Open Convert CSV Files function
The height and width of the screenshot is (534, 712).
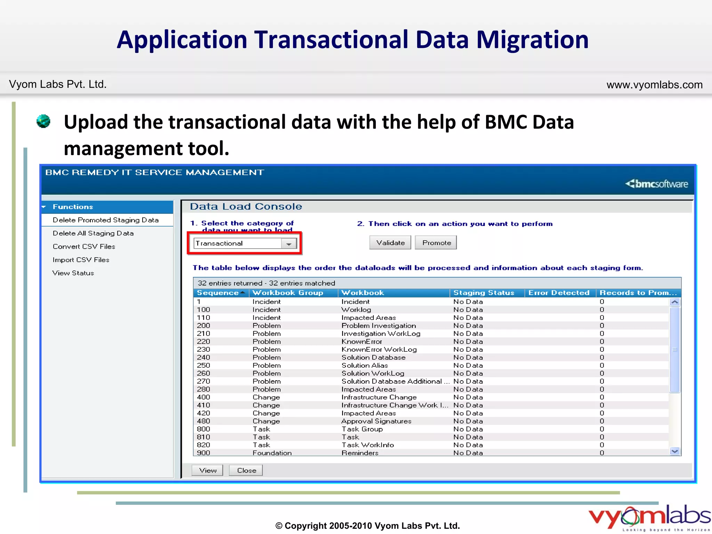(x=84, y=246)
